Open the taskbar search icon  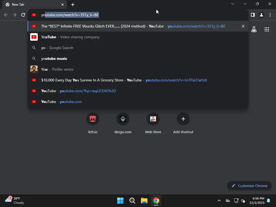pos(132,201)
